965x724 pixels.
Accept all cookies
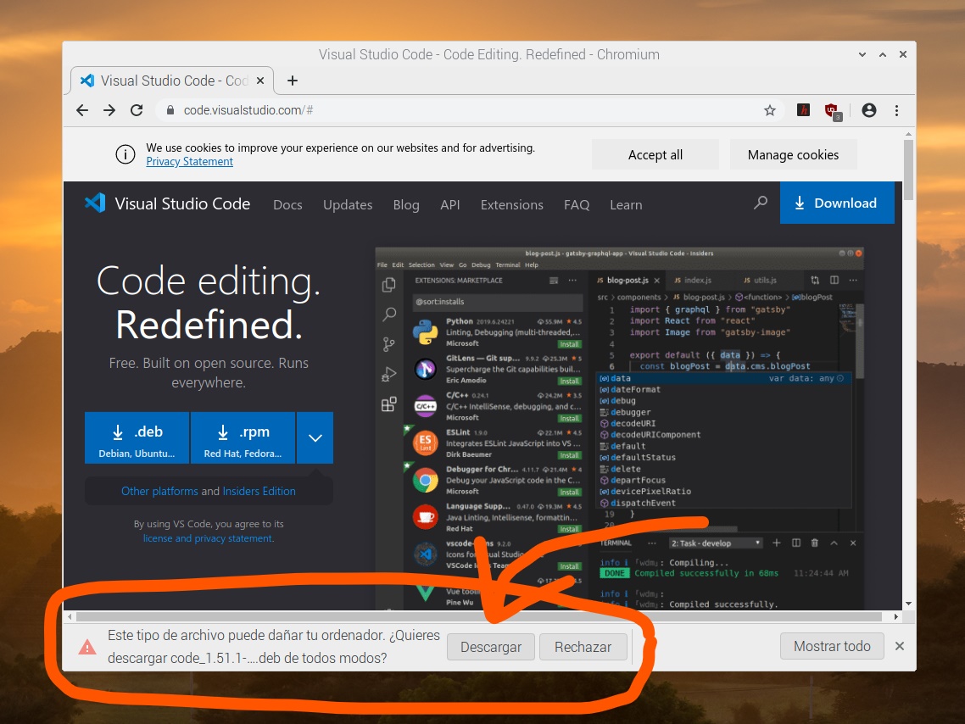point(655,155)
